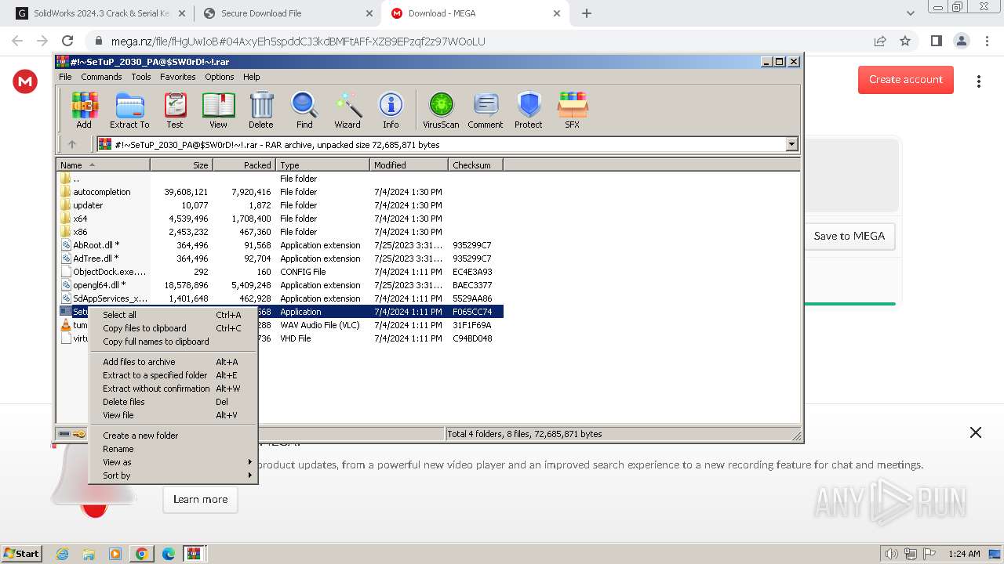Select the parent folder '..' entry

[75, 179]
